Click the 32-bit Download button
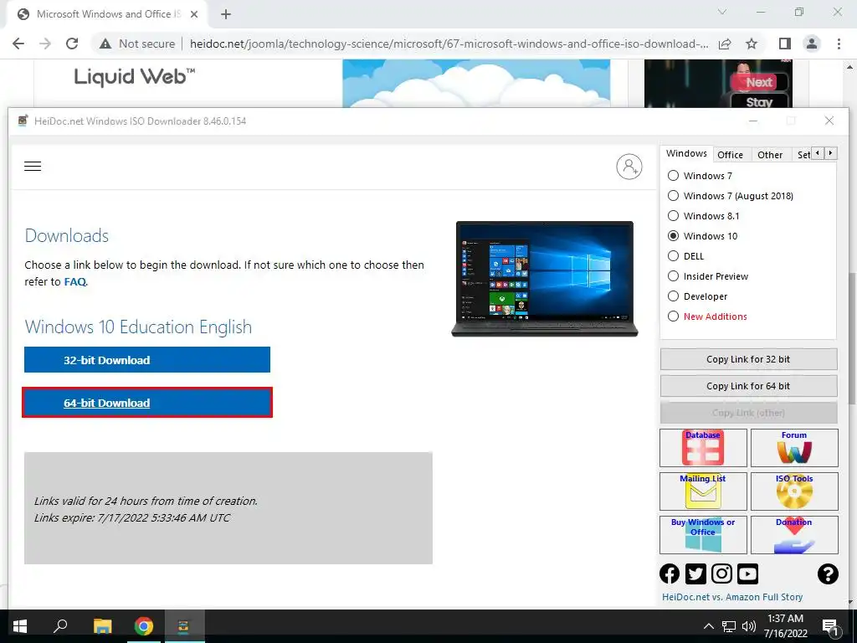This screenshot has height=643, width=857. (x=147, y=360)
